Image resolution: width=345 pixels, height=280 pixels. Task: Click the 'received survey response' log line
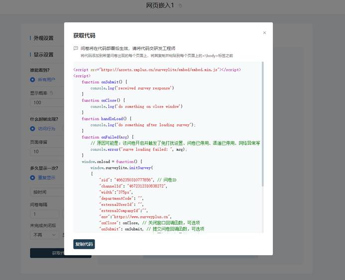pos(132,88)
